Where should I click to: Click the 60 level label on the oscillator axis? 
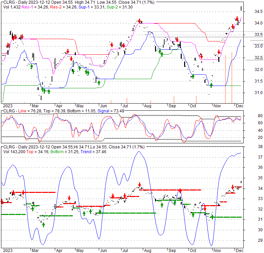(260, 123)
